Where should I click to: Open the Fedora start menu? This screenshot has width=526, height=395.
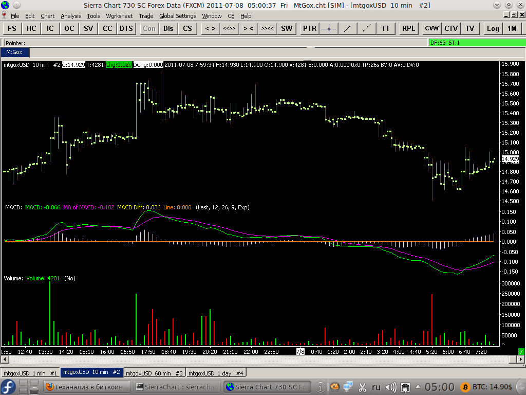tap(8, 387)
